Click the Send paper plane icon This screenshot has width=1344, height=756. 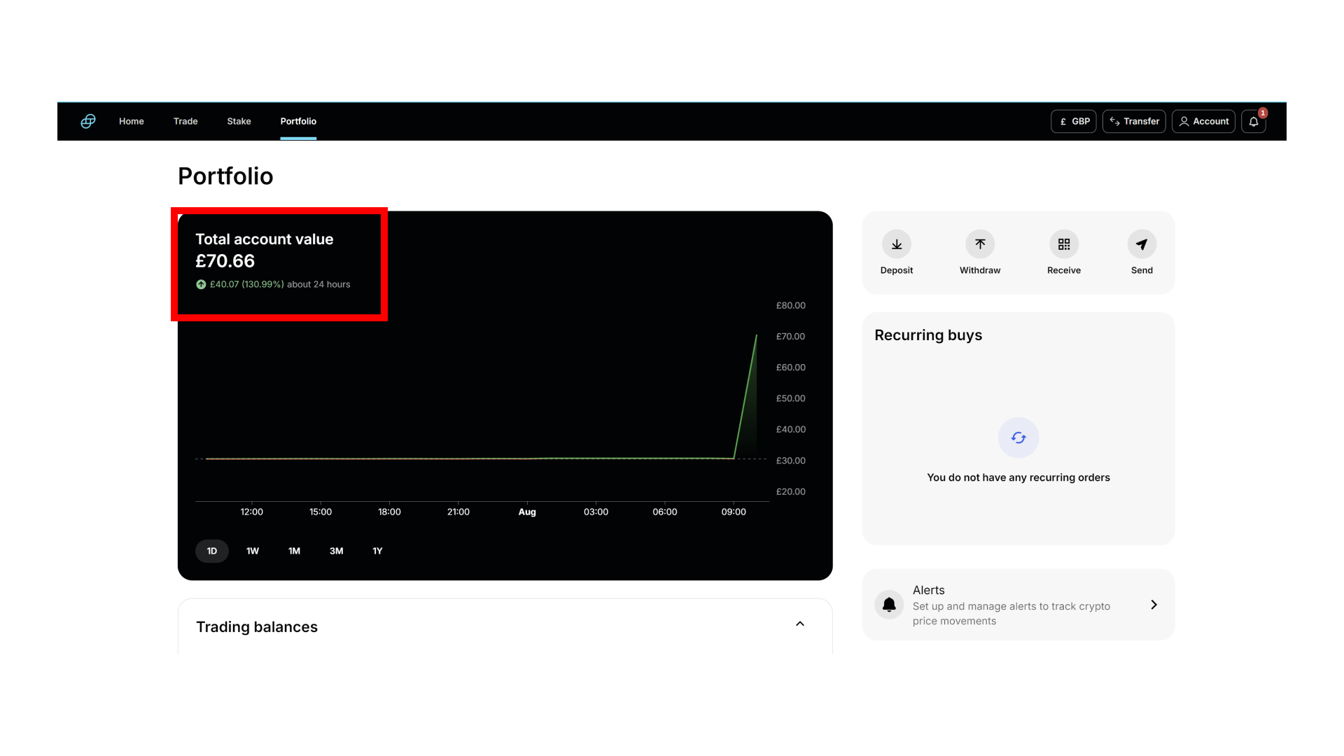tap(1142, 244)
